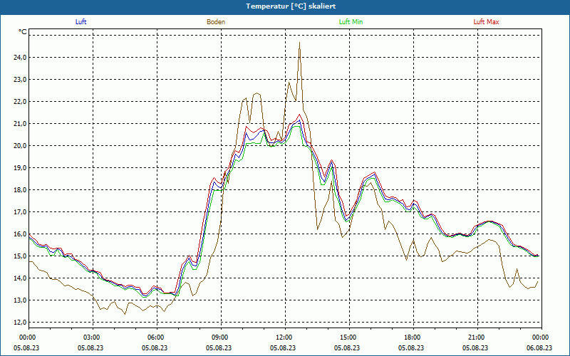Click the 24,0 y-axis value
Image resolution: width=570 pixels, height=356 pixels.
tap(21, 58)
